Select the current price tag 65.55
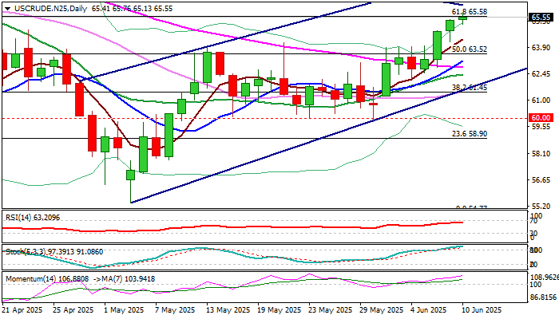This screenshot has width=559, height=319. tap(541, 17)
